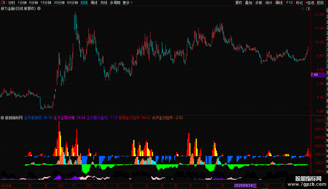Switch to the 日线 period tab
The height and width of the screenshot is (189, 328).
84,3
